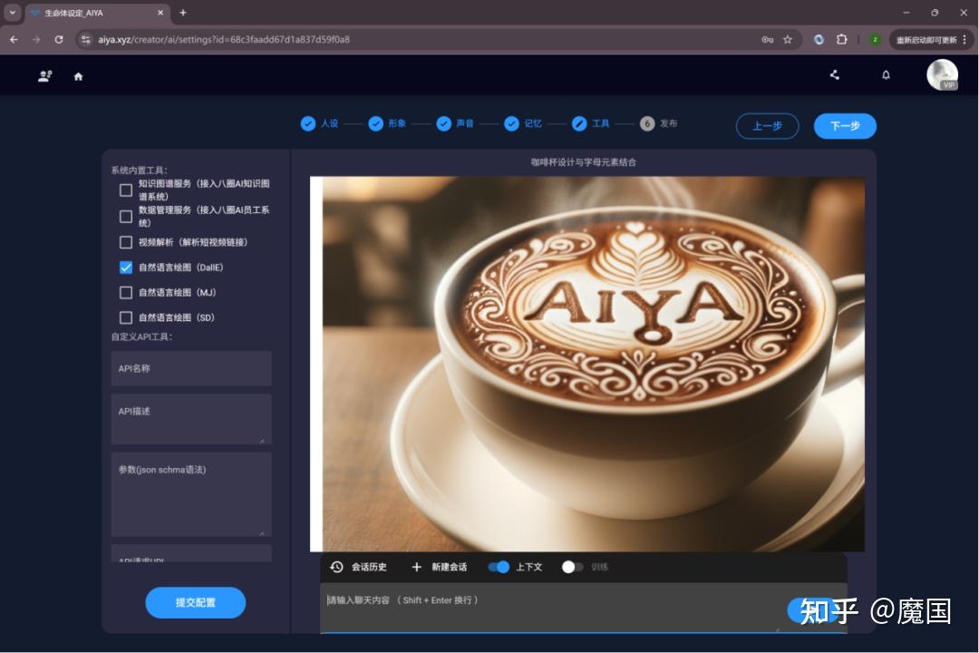Click the 系统内置工具 heading
Image resolution: width=979 pixels, height=653 pixels.
point(140,170)
